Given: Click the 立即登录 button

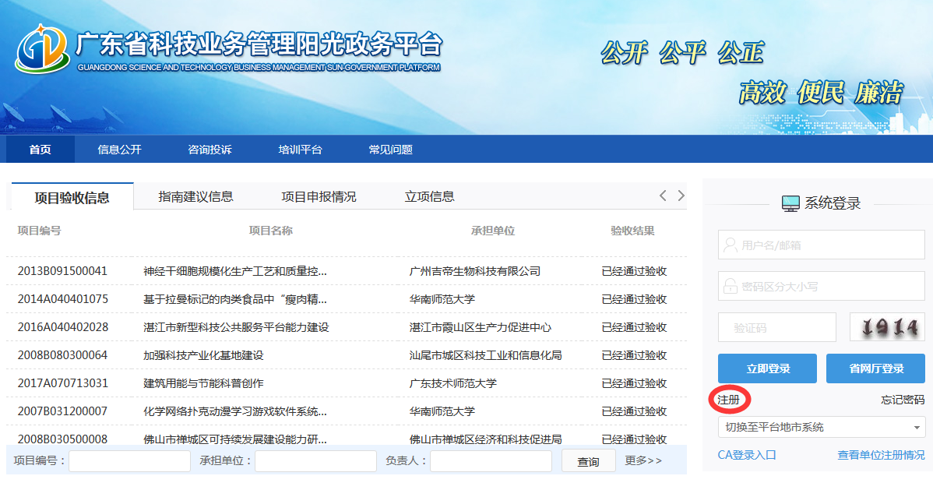Looking at the screenshot, I should pyautogui.click(x=768, y=368).
